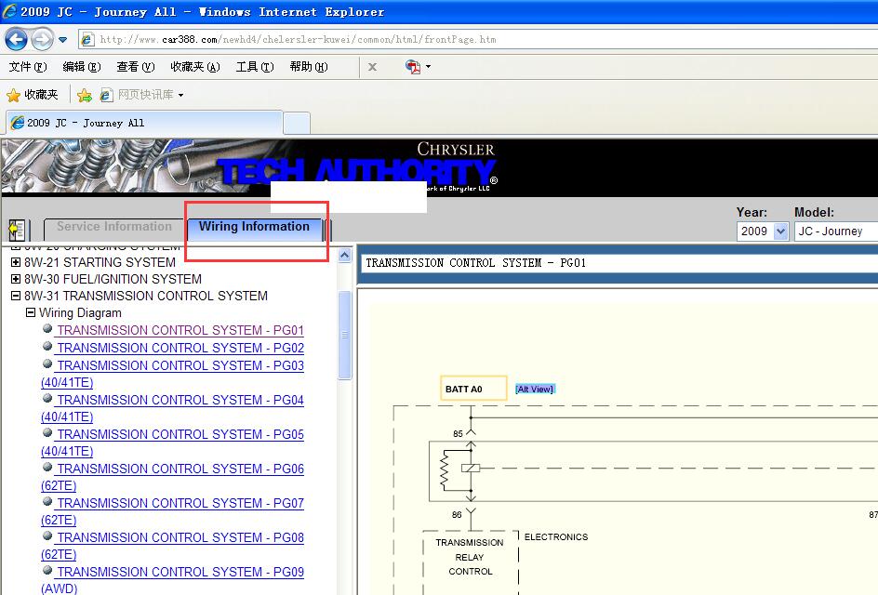Open the 查看(V) menu

coord(136,67)
